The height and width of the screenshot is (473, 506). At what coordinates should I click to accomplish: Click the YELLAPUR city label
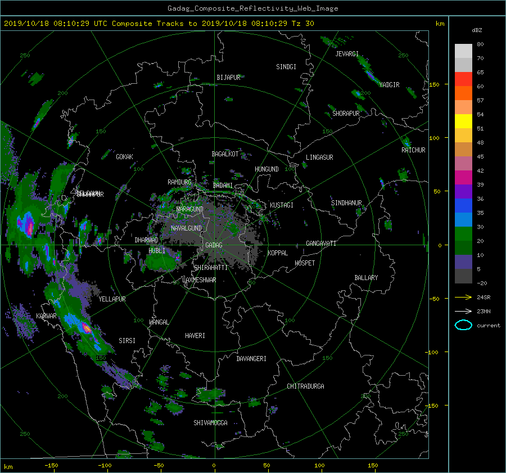click(112, 299)
